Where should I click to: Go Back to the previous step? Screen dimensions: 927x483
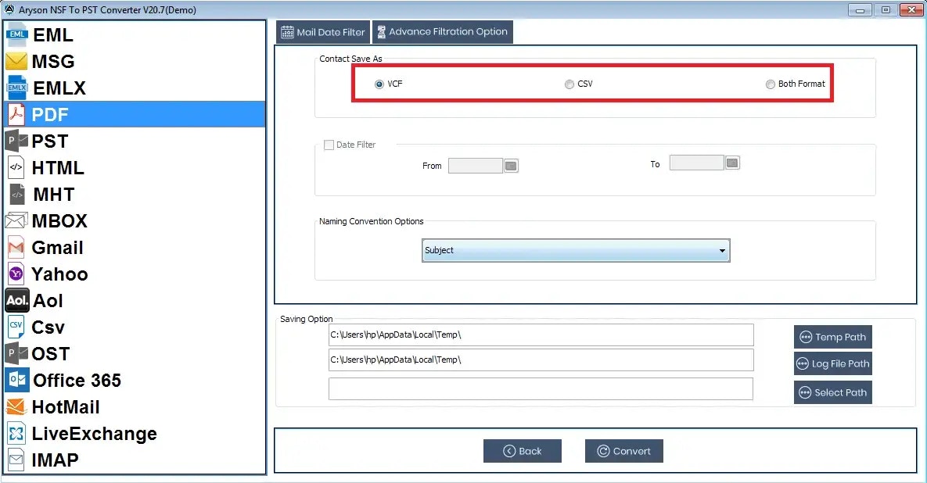point(522,451)
